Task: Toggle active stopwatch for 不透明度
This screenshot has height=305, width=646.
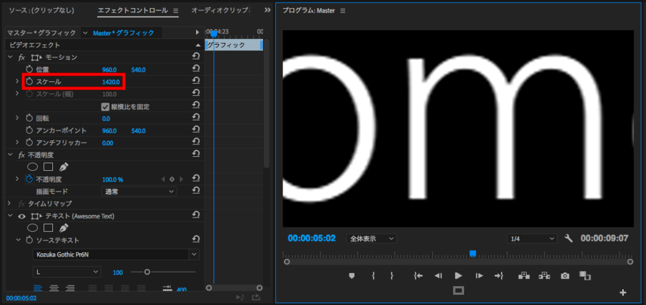Action: 29,179
